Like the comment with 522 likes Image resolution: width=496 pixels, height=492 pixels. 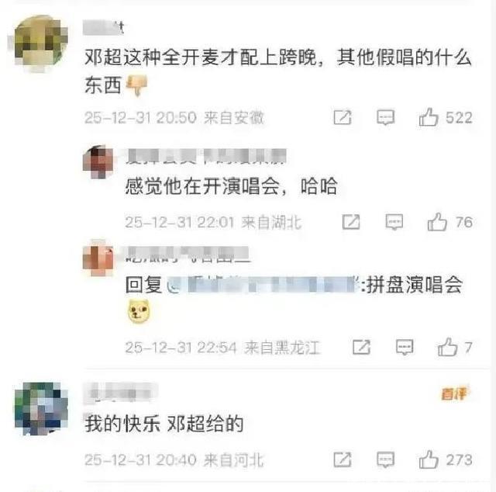click(x=429, y=117)
